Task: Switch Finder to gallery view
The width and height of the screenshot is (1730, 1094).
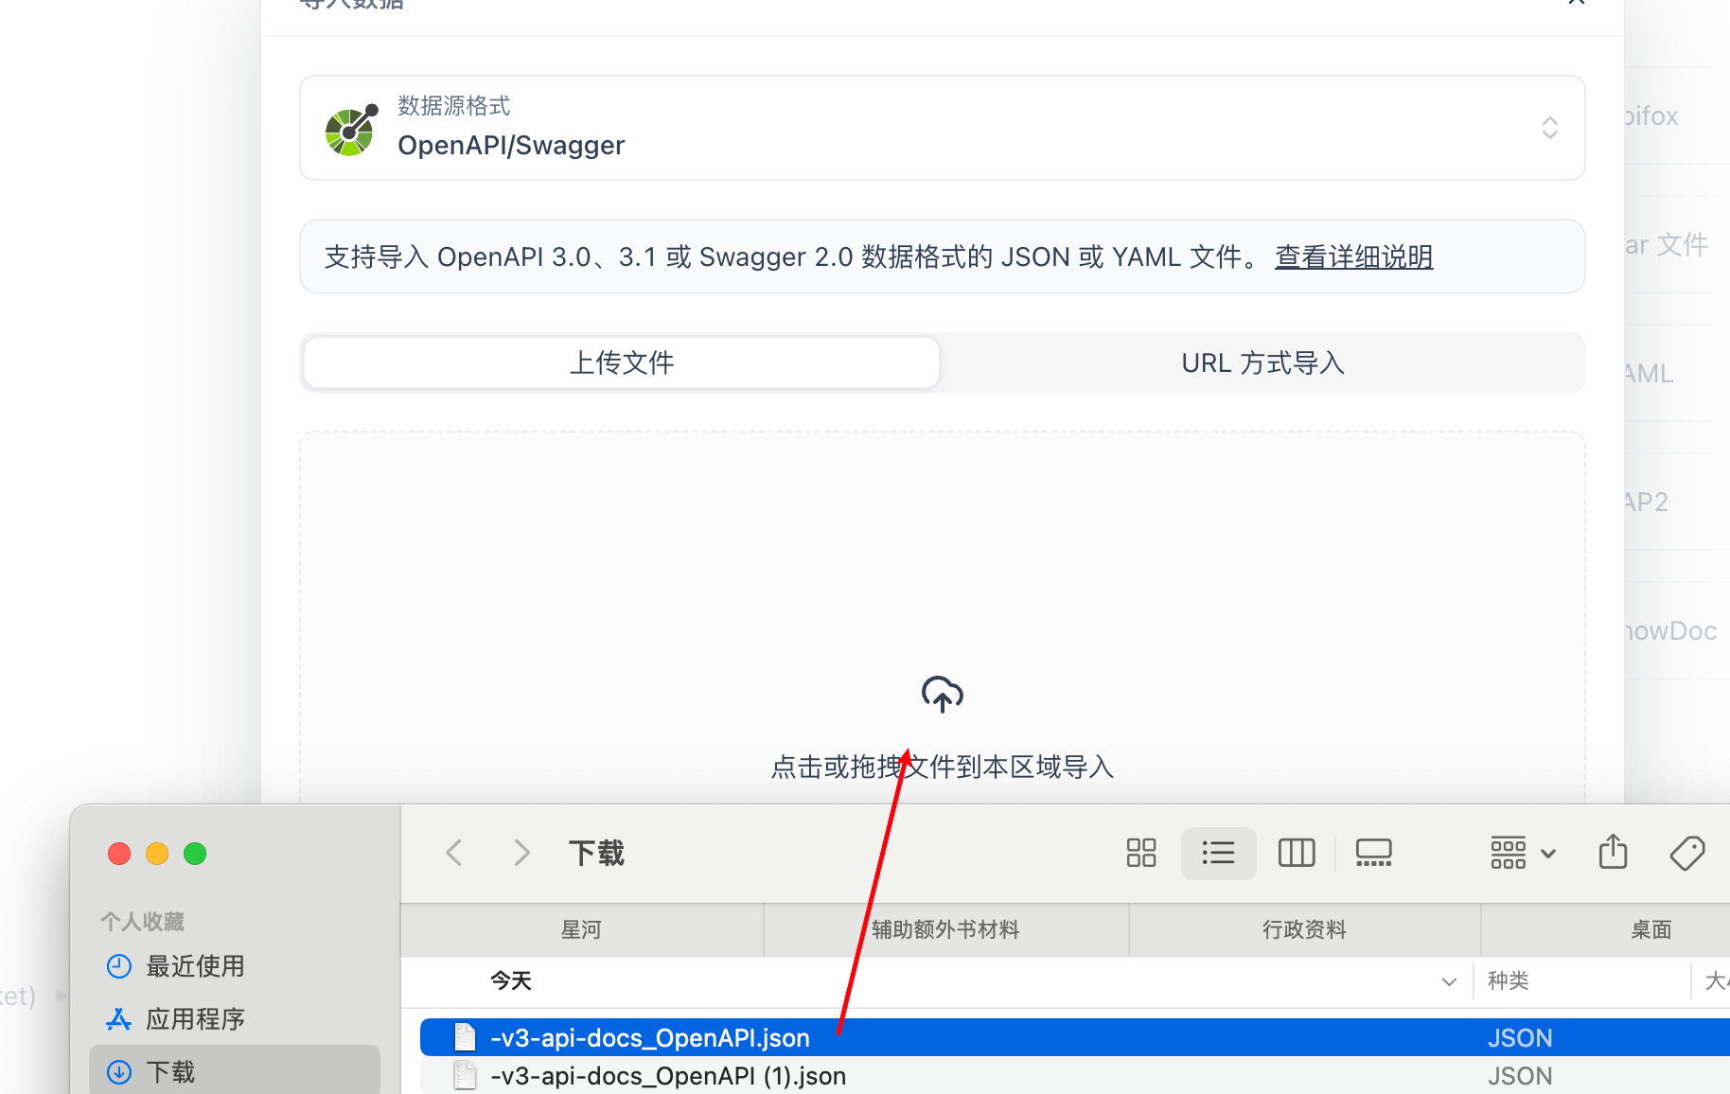Action: (1373, 853)
